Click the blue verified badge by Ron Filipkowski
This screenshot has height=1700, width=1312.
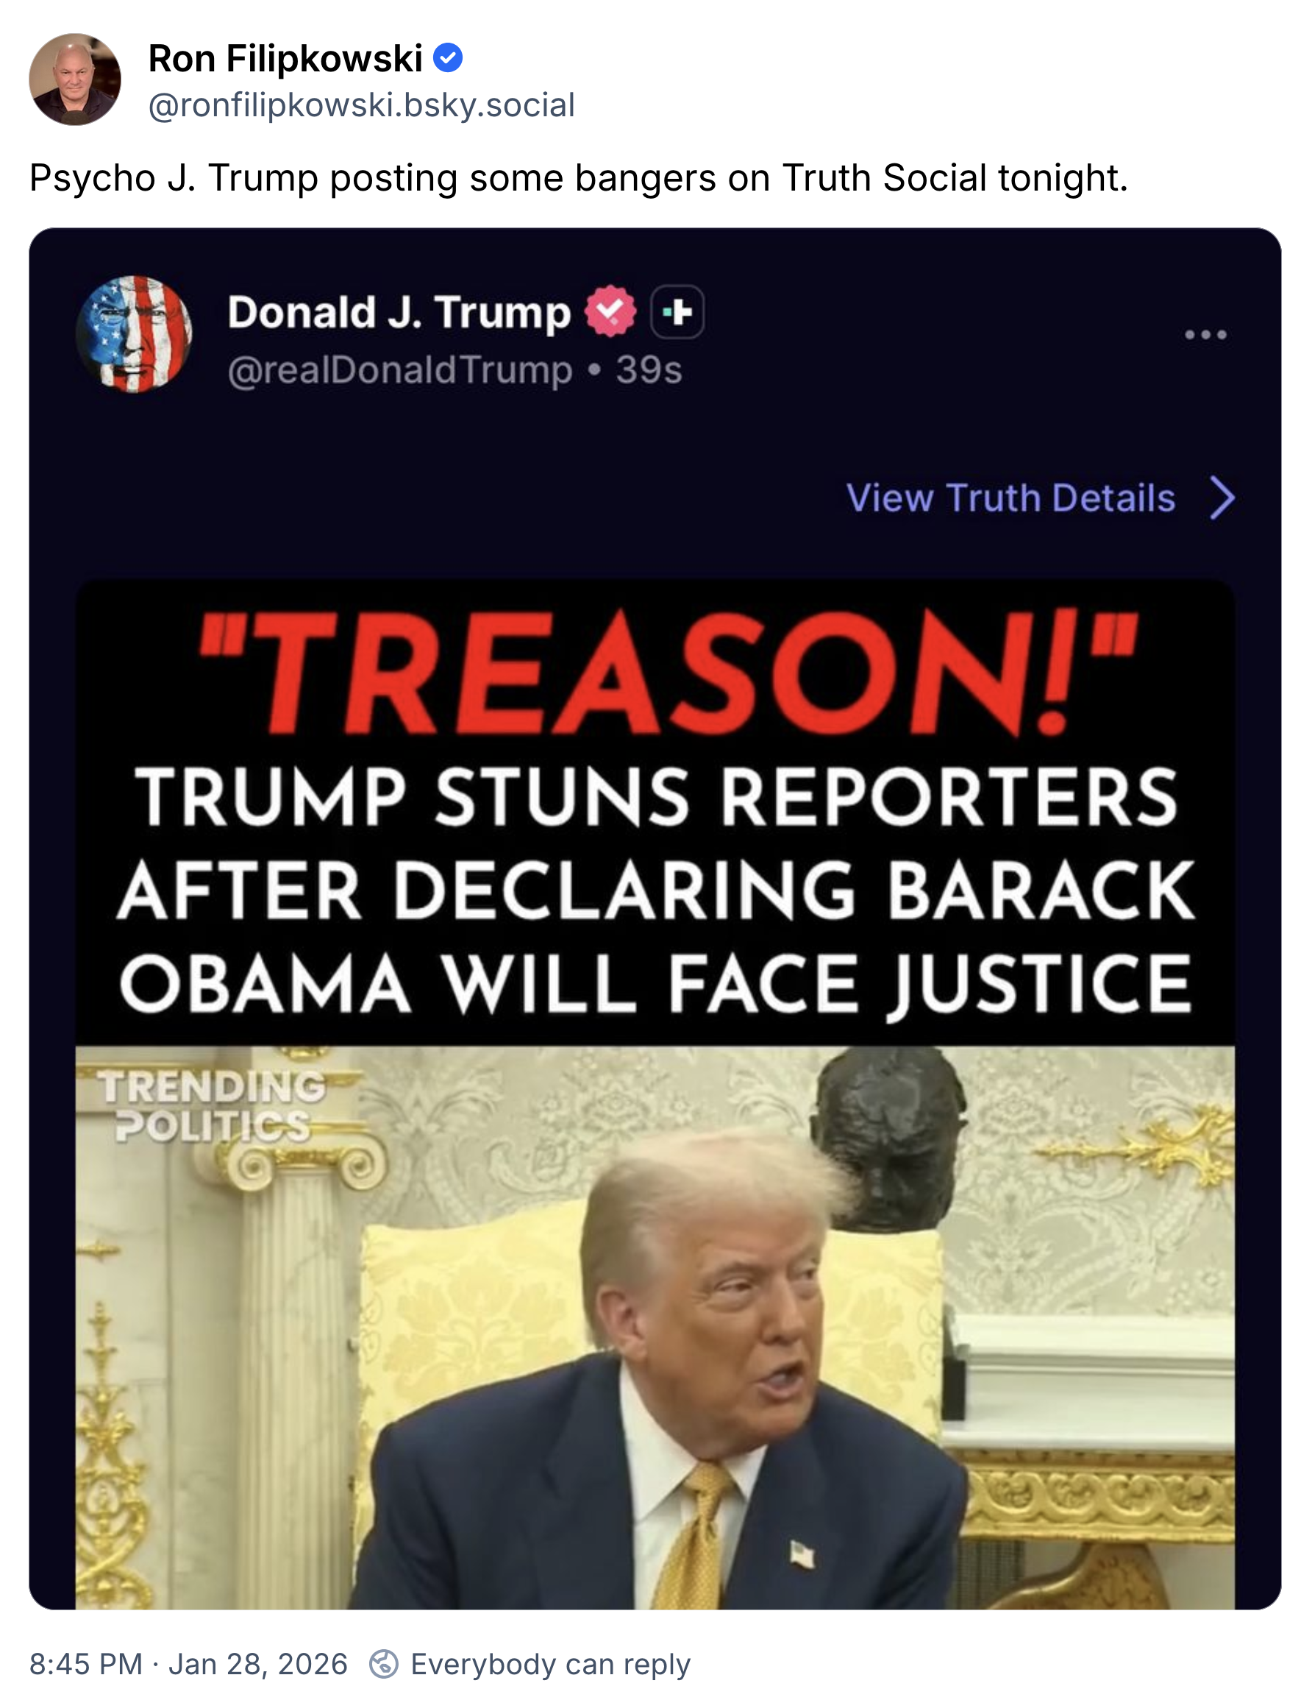click(x=448, y=58)
